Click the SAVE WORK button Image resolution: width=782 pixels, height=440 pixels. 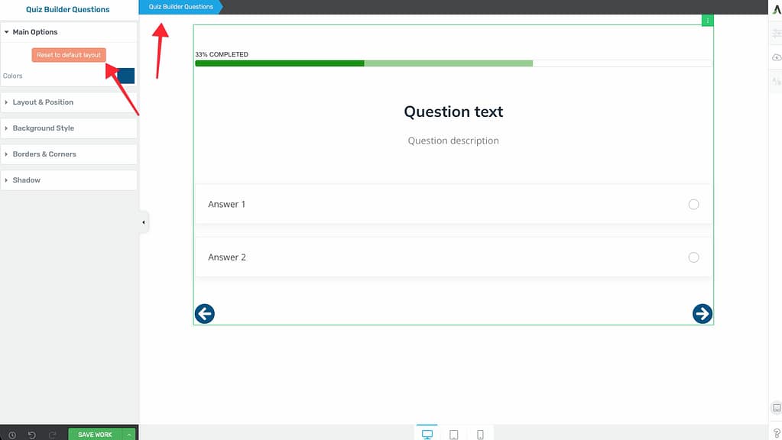pos(95,435)
